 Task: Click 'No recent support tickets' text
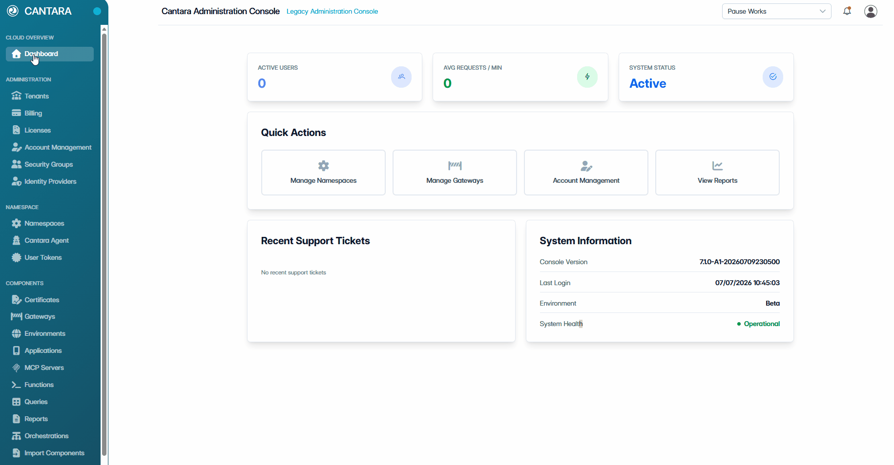click(x=293, y=272)
